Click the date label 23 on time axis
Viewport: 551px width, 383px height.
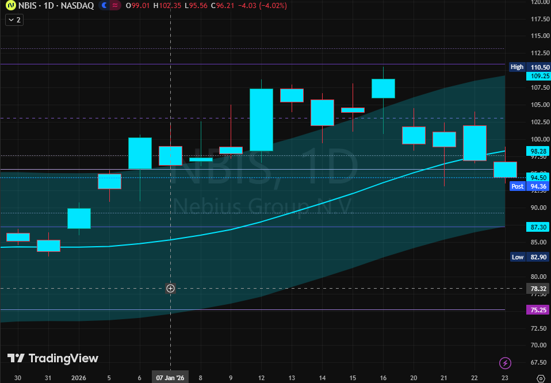(505, 378)
